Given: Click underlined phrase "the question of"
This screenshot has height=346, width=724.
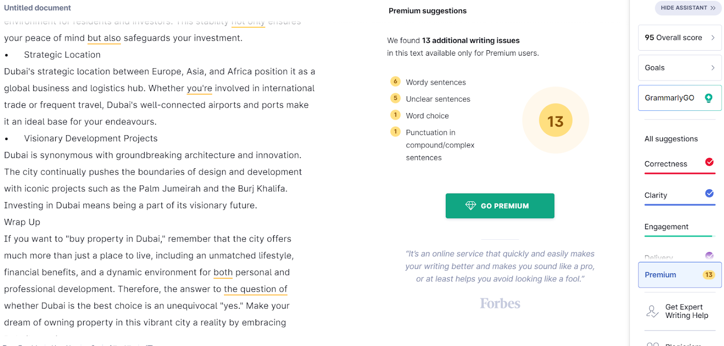Looking at the screenshot, I should pyautogui.click(x=255, y=289).
